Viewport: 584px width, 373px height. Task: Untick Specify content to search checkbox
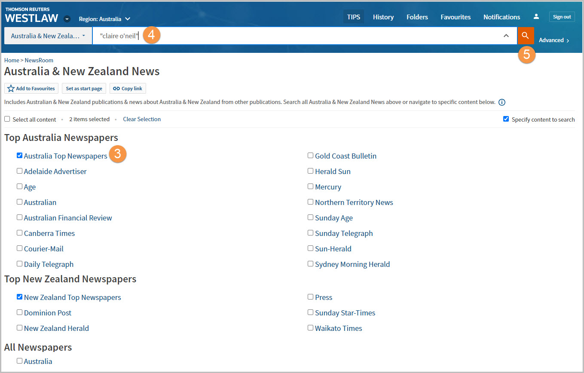tap(506, 119)
